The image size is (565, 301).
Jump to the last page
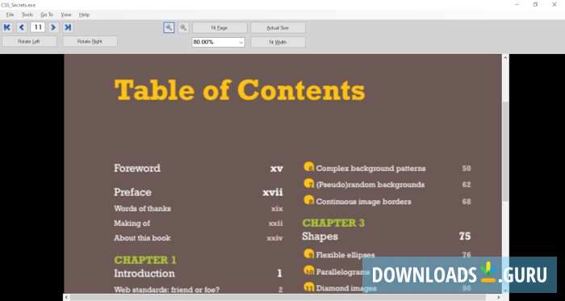(68, 27)
